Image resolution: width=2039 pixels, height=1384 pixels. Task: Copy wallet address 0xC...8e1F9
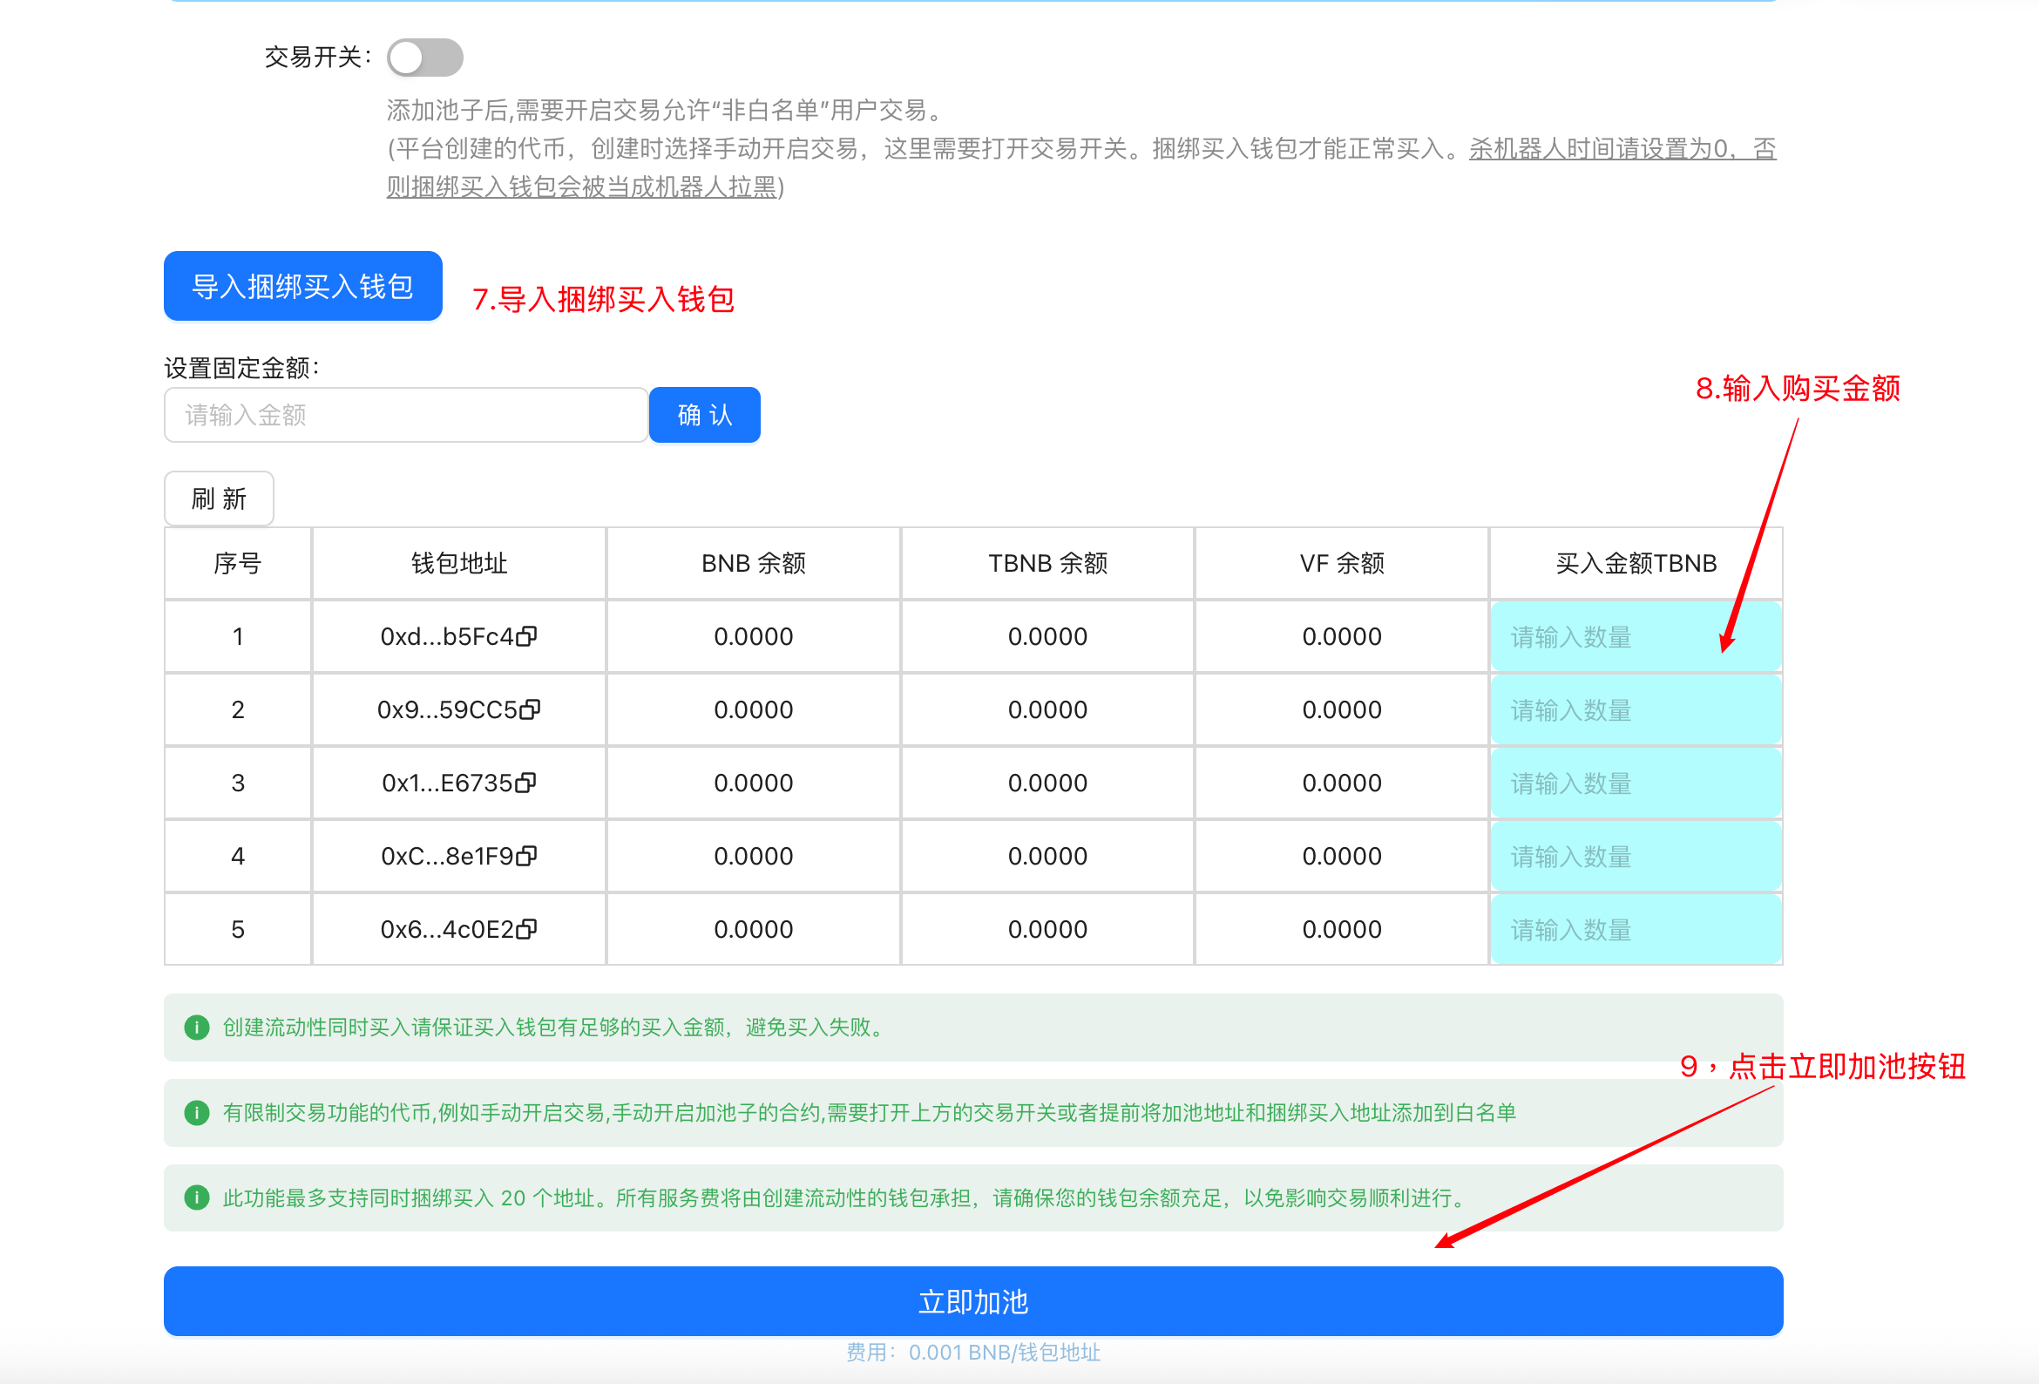526,856
